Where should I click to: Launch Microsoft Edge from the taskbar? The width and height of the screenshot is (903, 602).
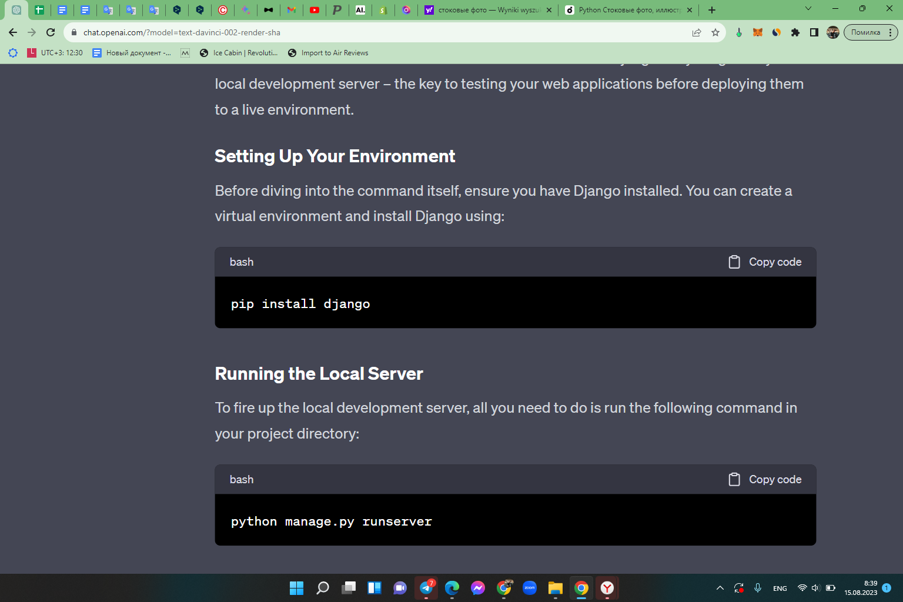452,587
